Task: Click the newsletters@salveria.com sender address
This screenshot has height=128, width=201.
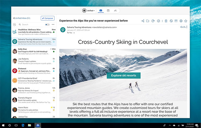Action: click(x=104, y=27)
